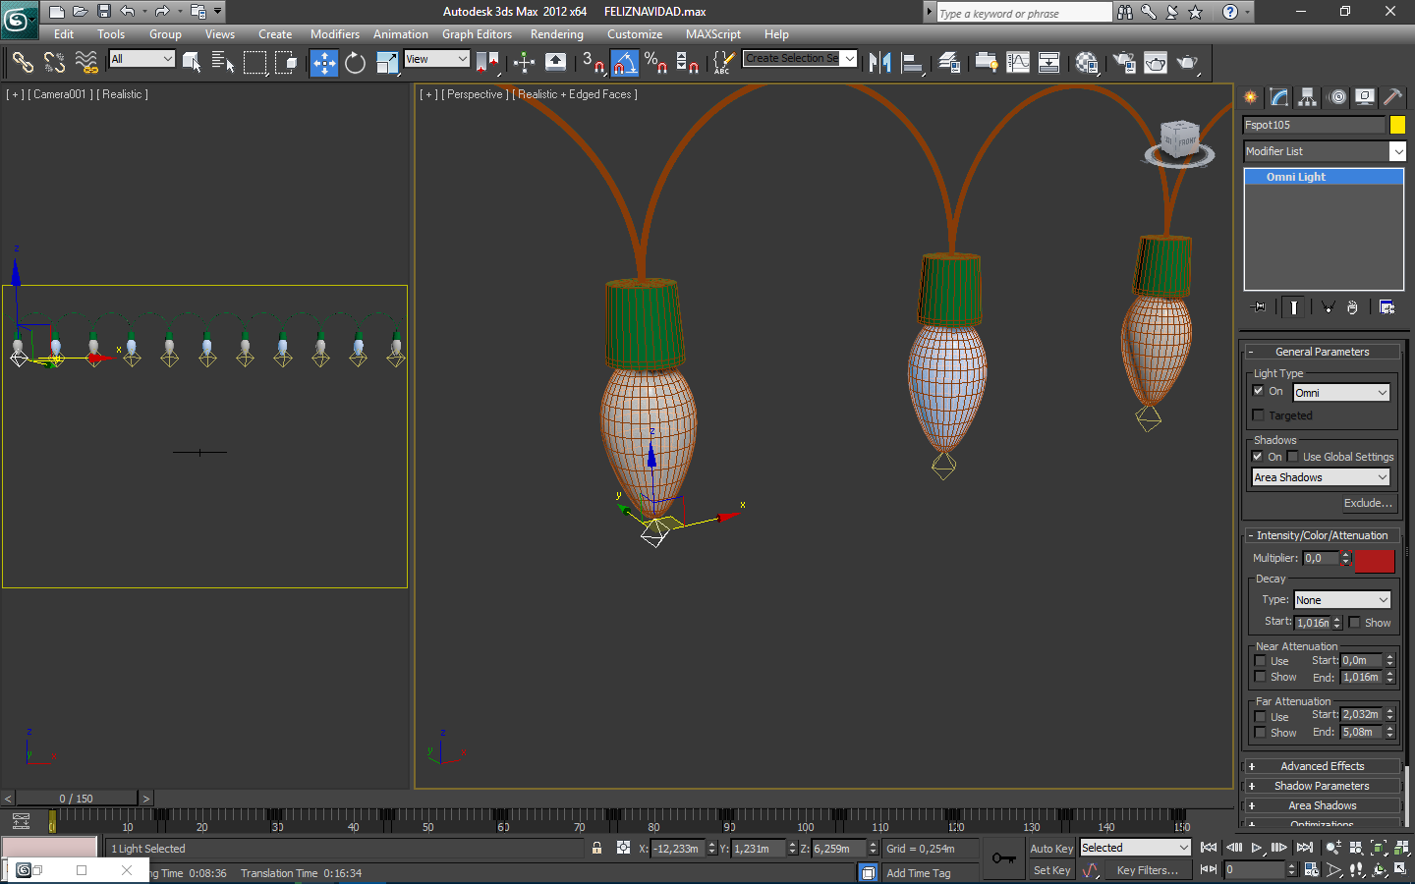Enable the Targeted checkbox
Viewport: 1415px width, 884px height.
coord(1259,415)
